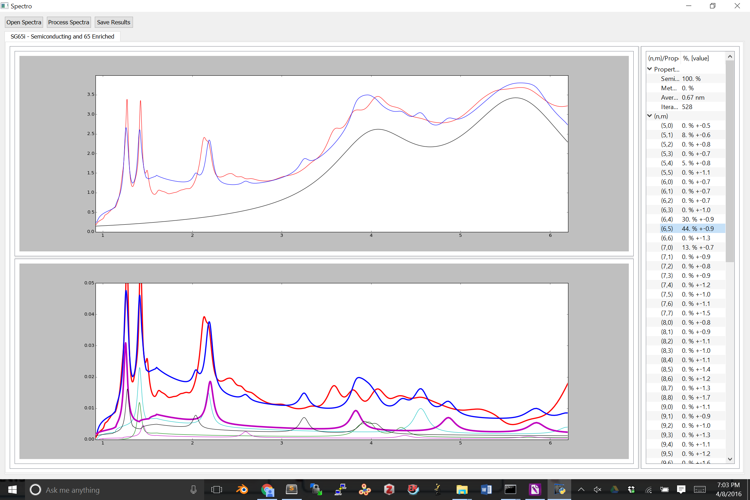Toggle the muted volume tray icon

click(598, 490)
